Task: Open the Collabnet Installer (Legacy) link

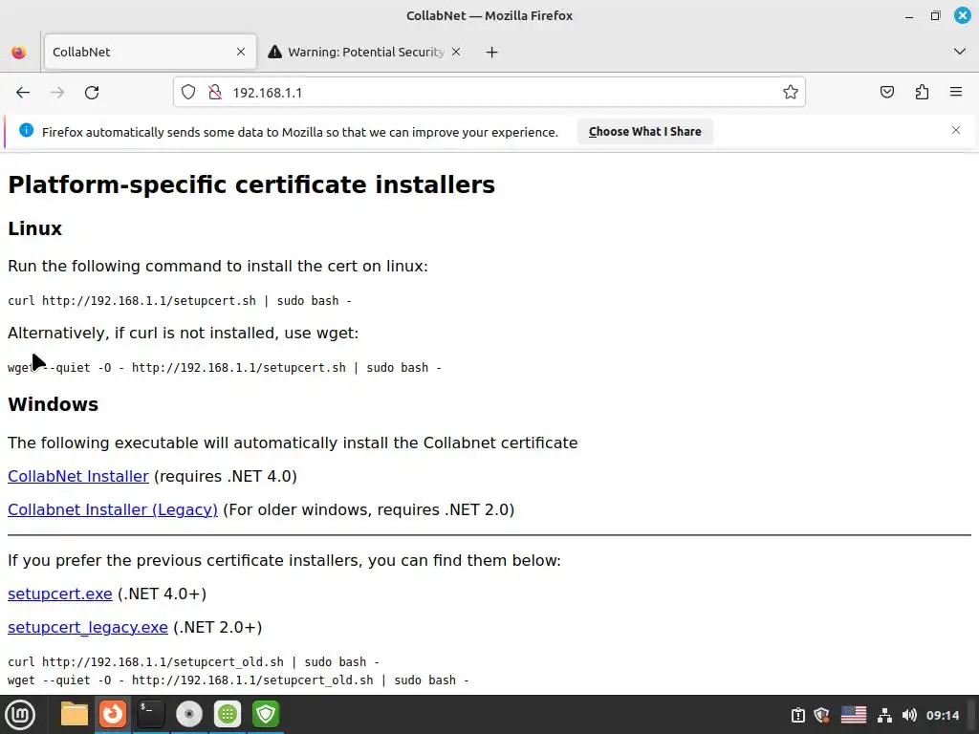Action: pos(113,510)
